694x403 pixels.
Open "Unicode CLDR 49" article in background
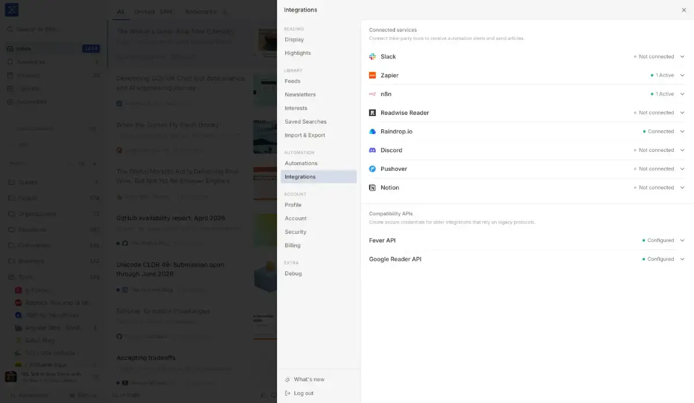(x=170, y=269)
